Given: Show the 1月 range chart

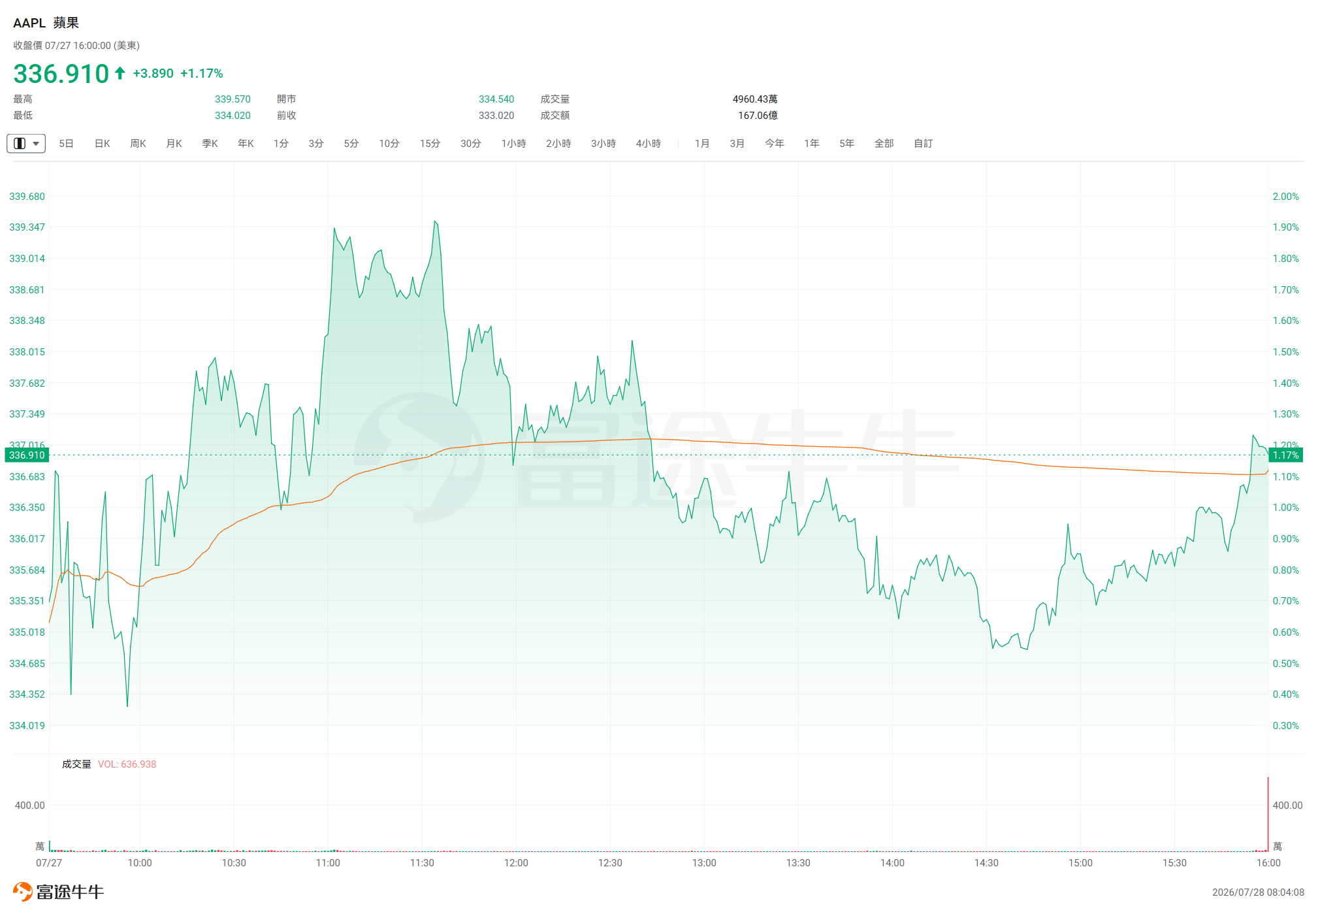Looking at the screenshot, I should 702,143.
